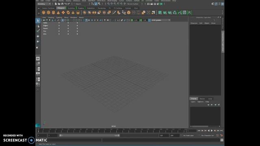Apply automatic UV mapping shelf icon
The width and height of the screenshot is (260, 146).
175,13
